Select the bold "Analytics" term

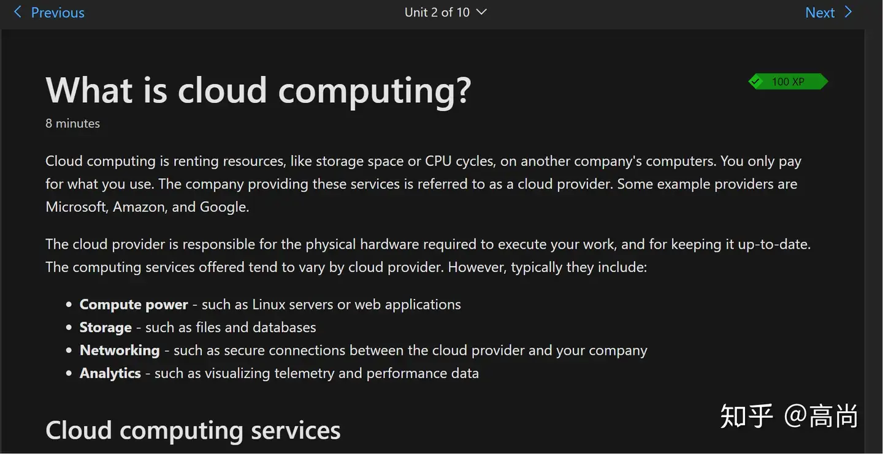pos(110,373)
